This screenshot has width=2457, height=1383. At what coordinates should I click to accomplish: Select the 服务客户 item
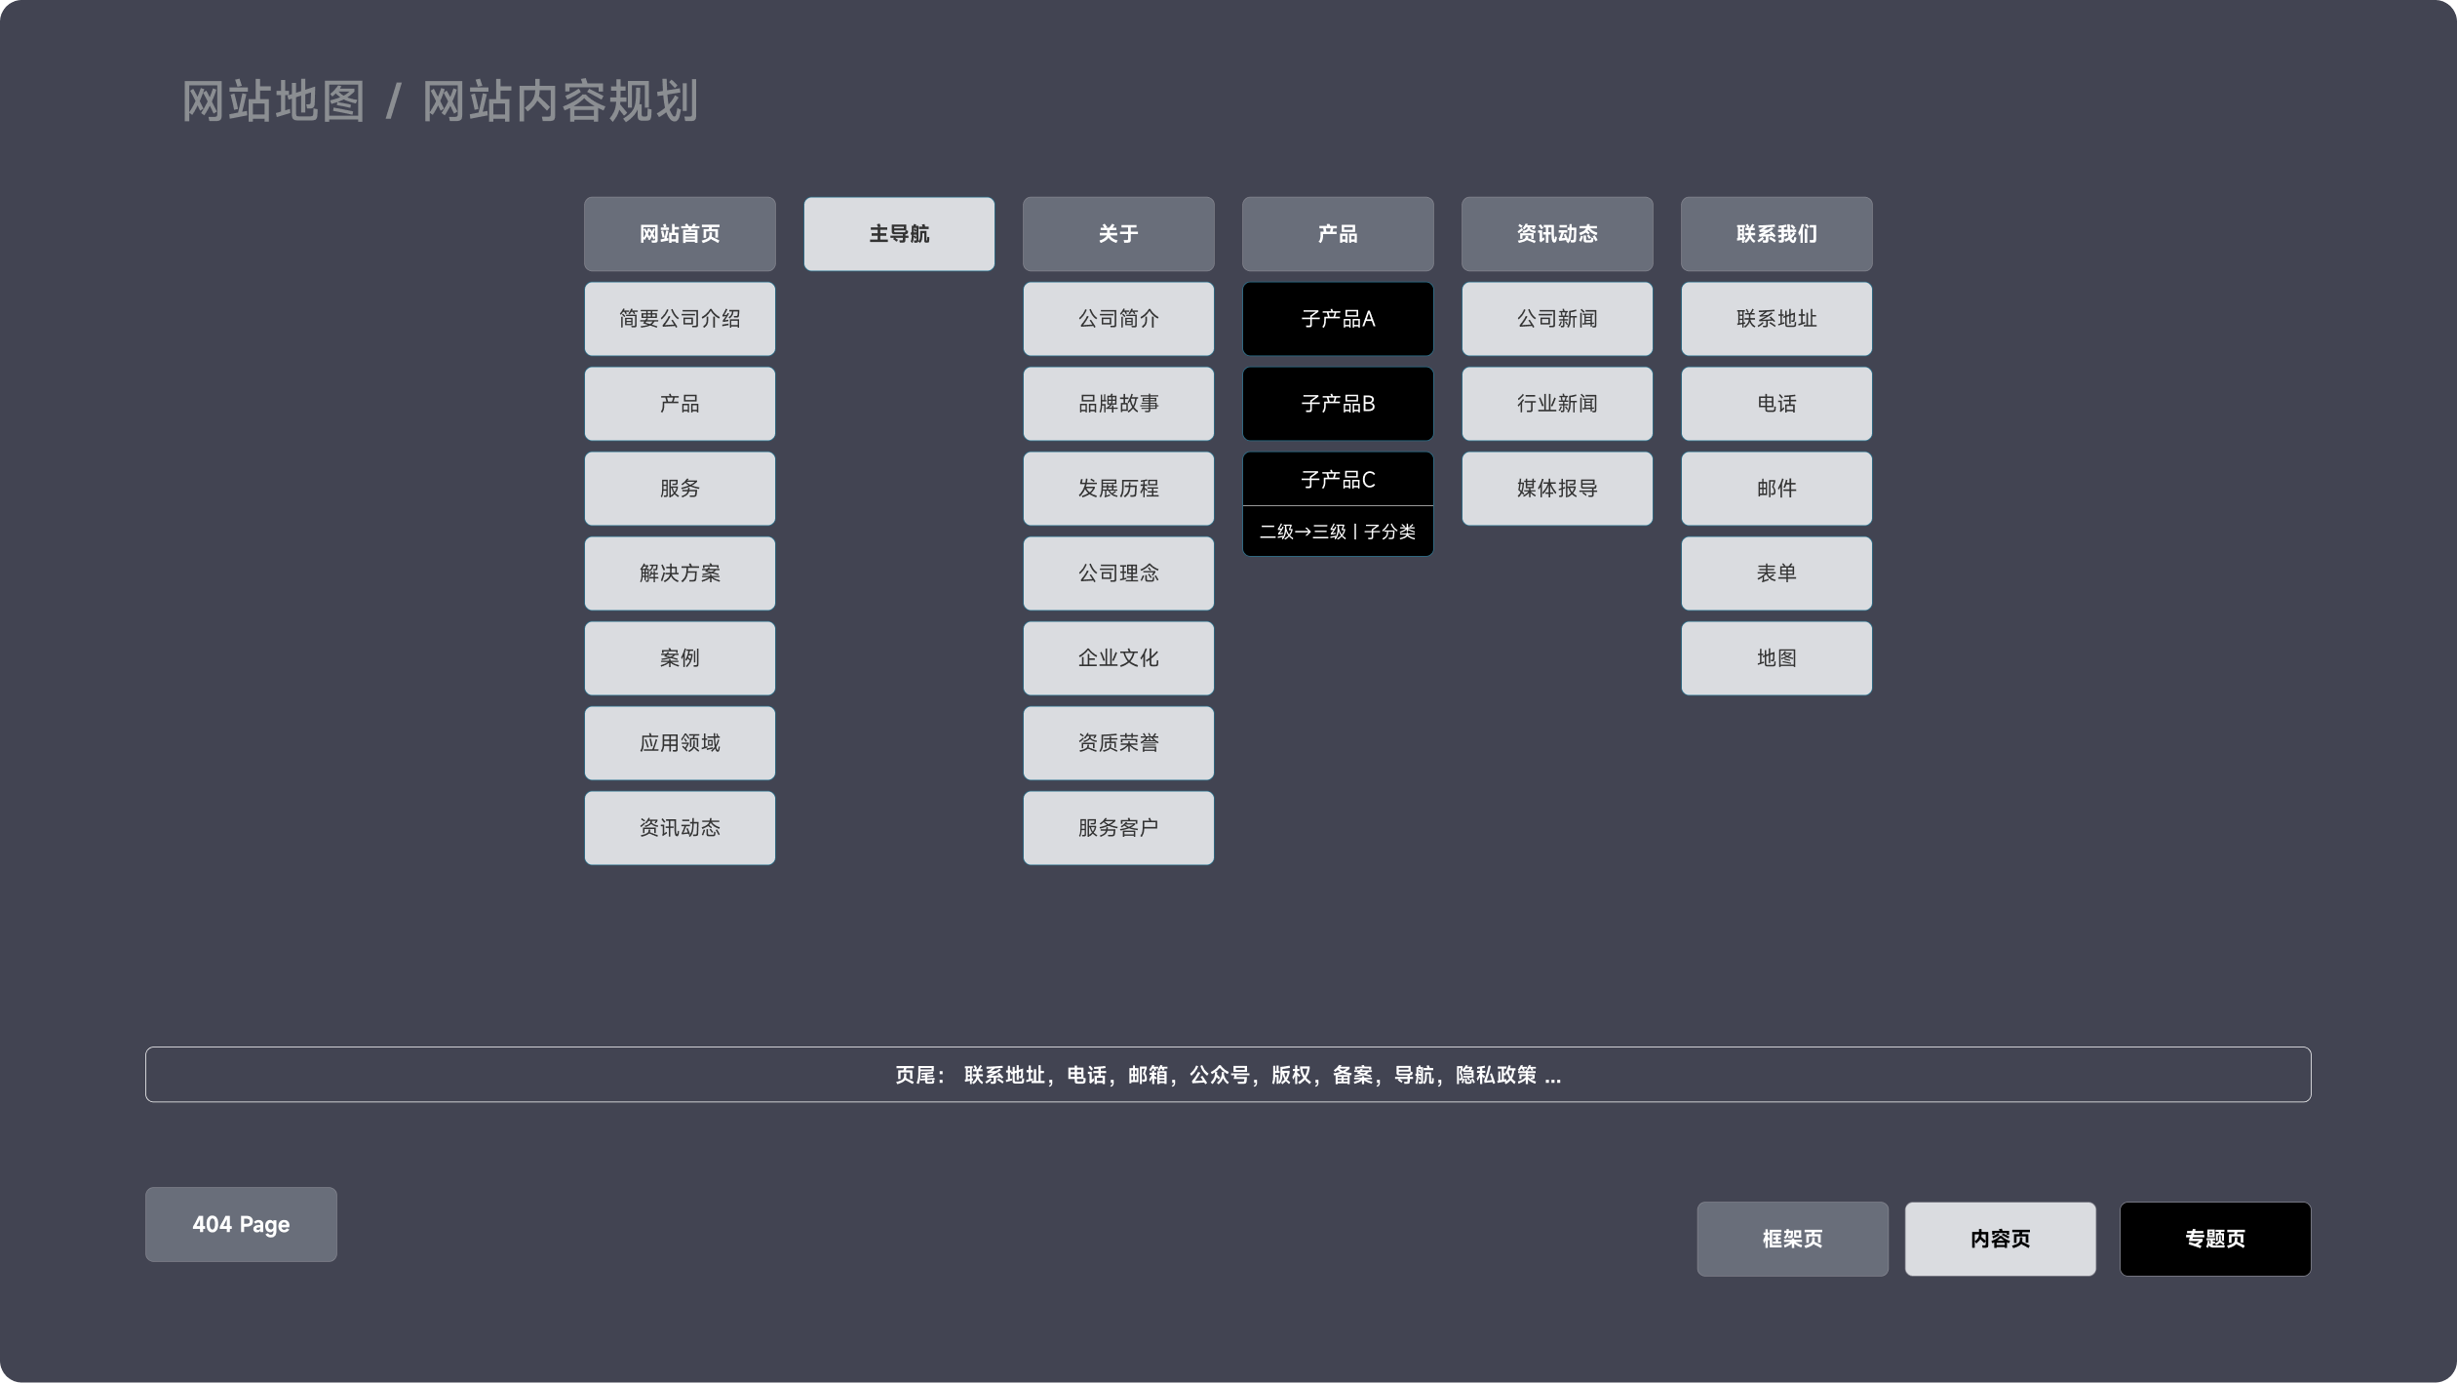(1118, 828)
